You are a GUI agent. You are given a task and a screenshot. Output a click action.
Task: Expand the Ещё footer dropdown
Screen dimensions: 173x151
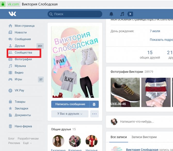click(27, 143)
